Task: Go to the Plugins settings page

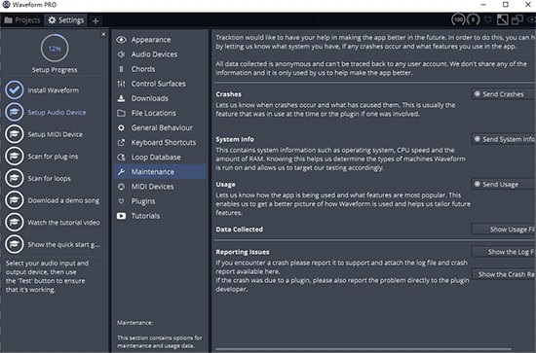Action: pyautogui.click(x=160, y=201)
